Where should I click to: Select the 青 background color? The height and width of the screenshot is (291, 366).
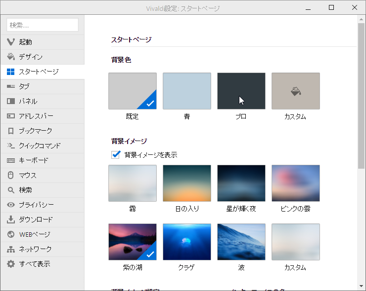[187, 91]
